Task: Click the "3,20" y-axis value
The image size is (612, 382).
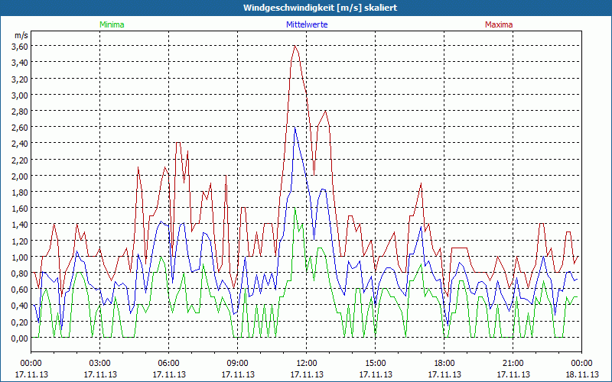Action: tap(20, 79)
